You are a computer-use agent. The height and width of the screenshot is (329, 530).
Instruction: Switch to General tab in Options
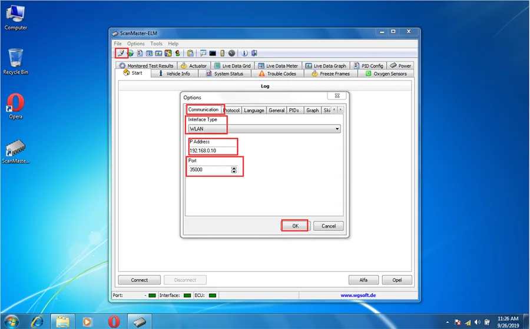coord(277,110)
